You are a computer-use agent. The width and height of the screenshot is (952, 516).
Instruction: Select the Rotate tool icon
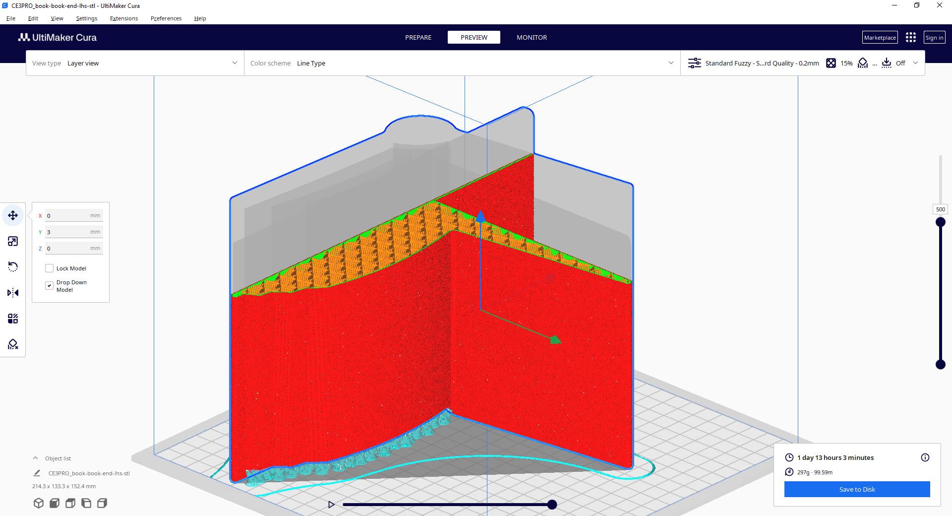coord(13,267)
